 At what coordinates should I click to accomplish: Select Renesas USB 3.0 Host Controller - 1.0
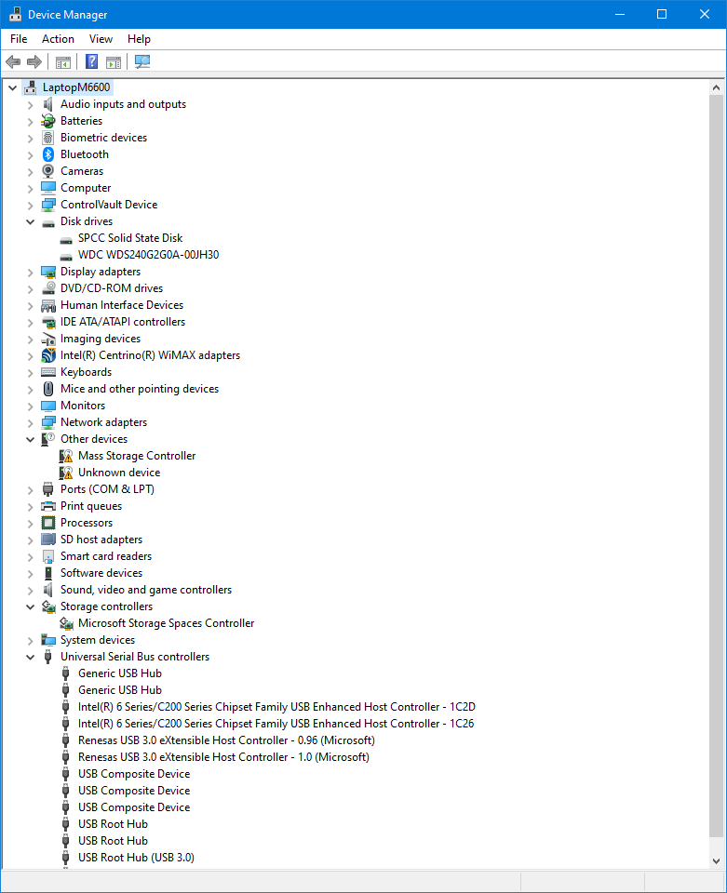click(x=224, y=757)
